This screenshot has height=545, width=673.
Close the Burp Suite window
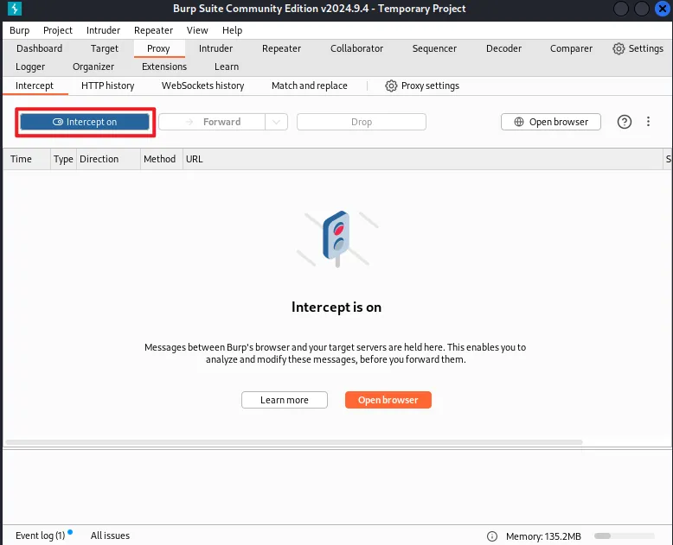(x=663, y=9)
